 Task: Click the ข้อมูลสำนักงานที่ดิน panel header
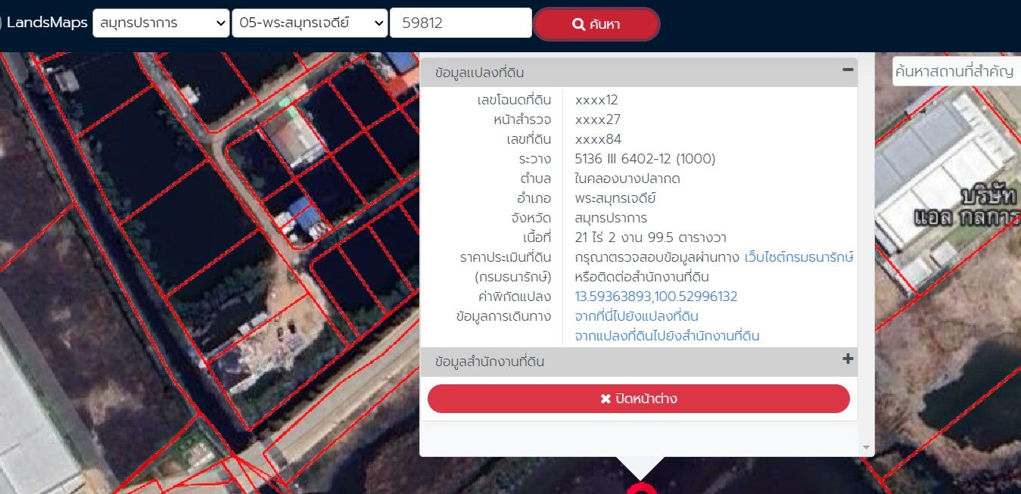coord(639,362)
